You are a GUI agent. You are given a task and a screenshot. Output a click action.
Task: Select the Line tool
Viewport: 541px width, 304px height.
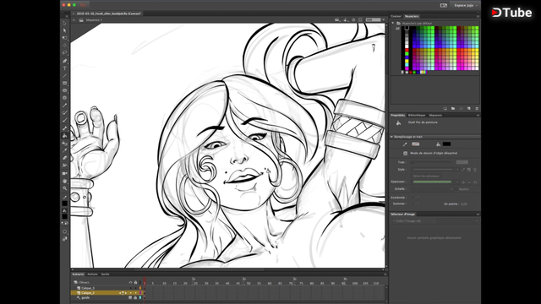point(64,75)
